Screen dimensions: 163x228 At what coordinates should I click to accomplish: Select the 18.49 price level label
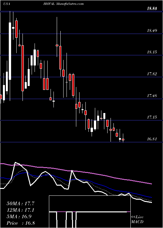(x=152, y=31)
